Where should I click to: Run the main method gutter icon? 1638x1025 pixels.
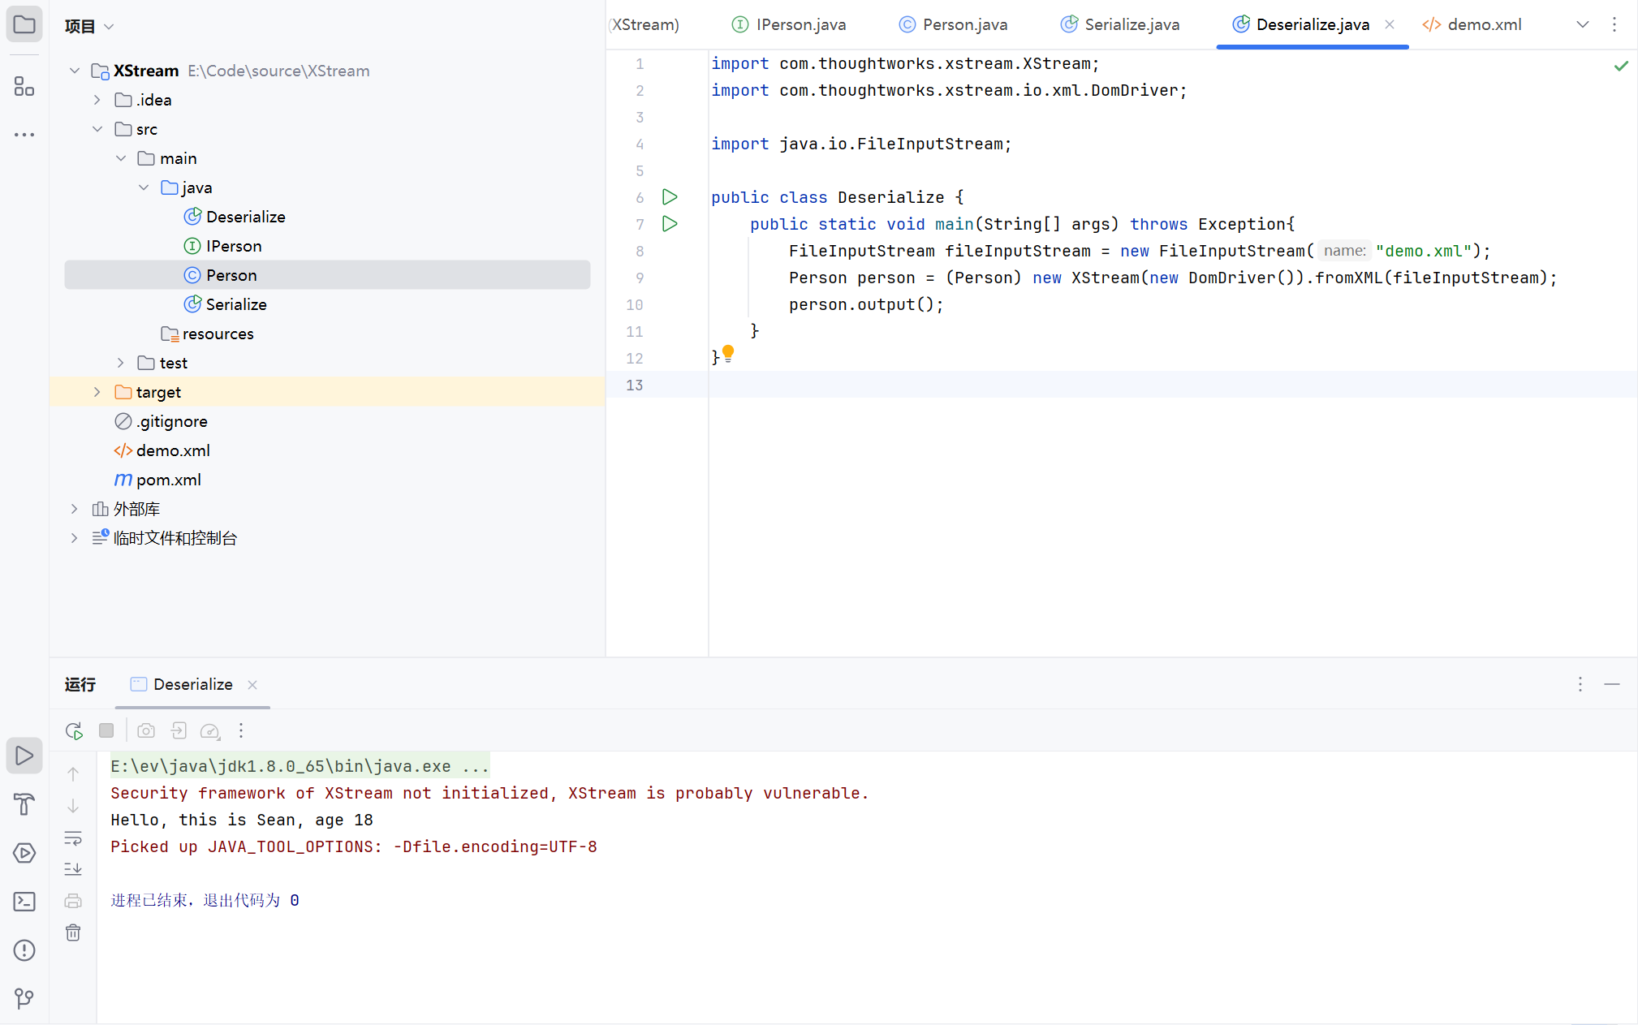[x=670, y=224]
